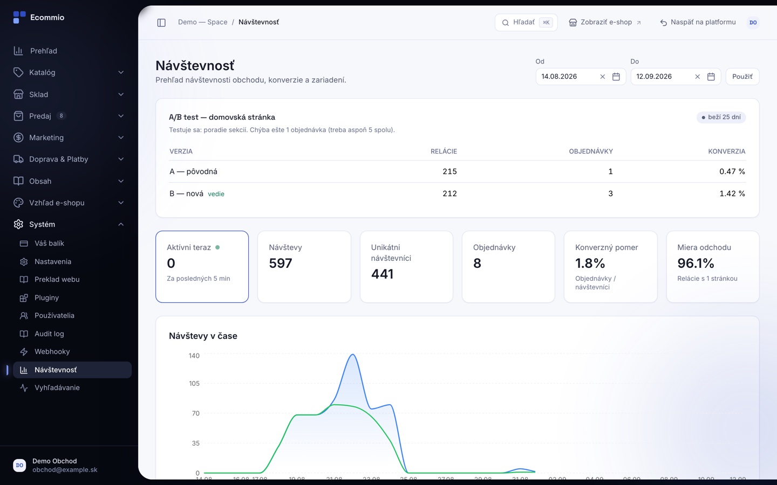Image resolution: width=777 pixels, height=485 pixels.
Task: Click the Demo Obchod account footer
Action: point(69,465)
